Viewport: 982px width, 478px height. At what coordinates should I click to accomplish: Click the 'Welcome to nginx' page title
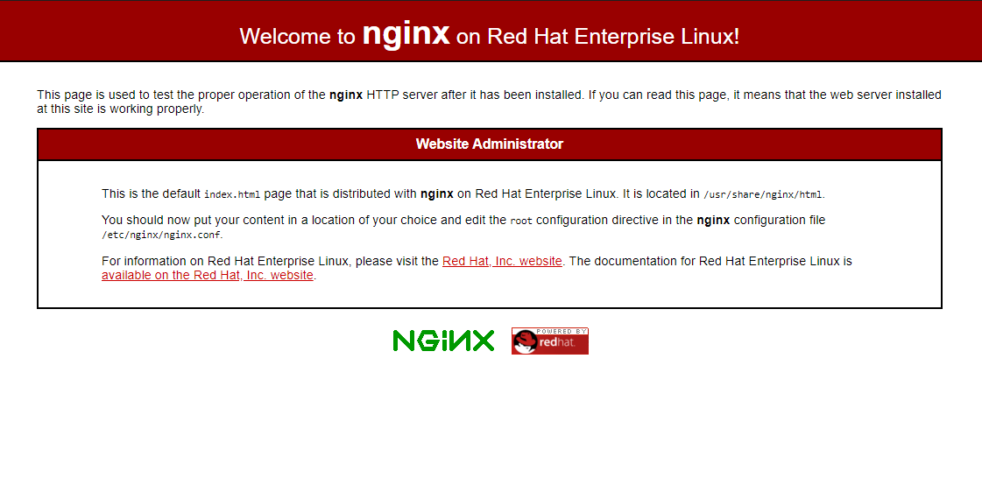point(490,35)
